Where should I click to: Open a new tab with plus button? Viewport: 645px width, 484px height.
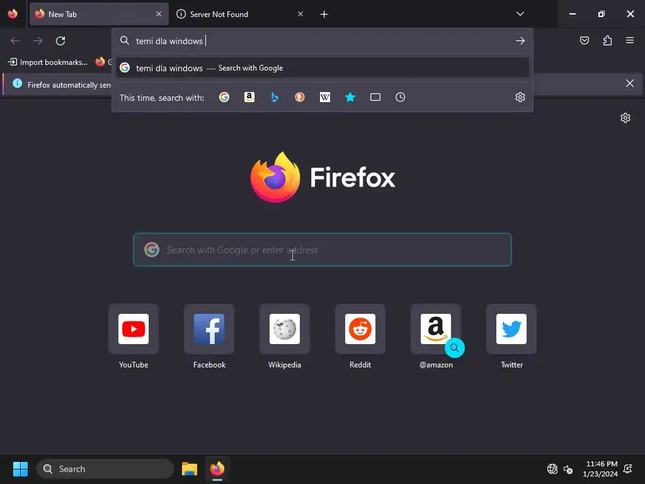tap(324, 14)
